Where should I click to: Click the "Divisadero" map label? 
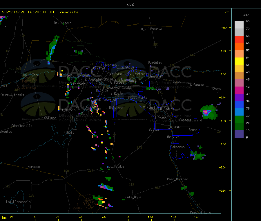pos(63,23)
